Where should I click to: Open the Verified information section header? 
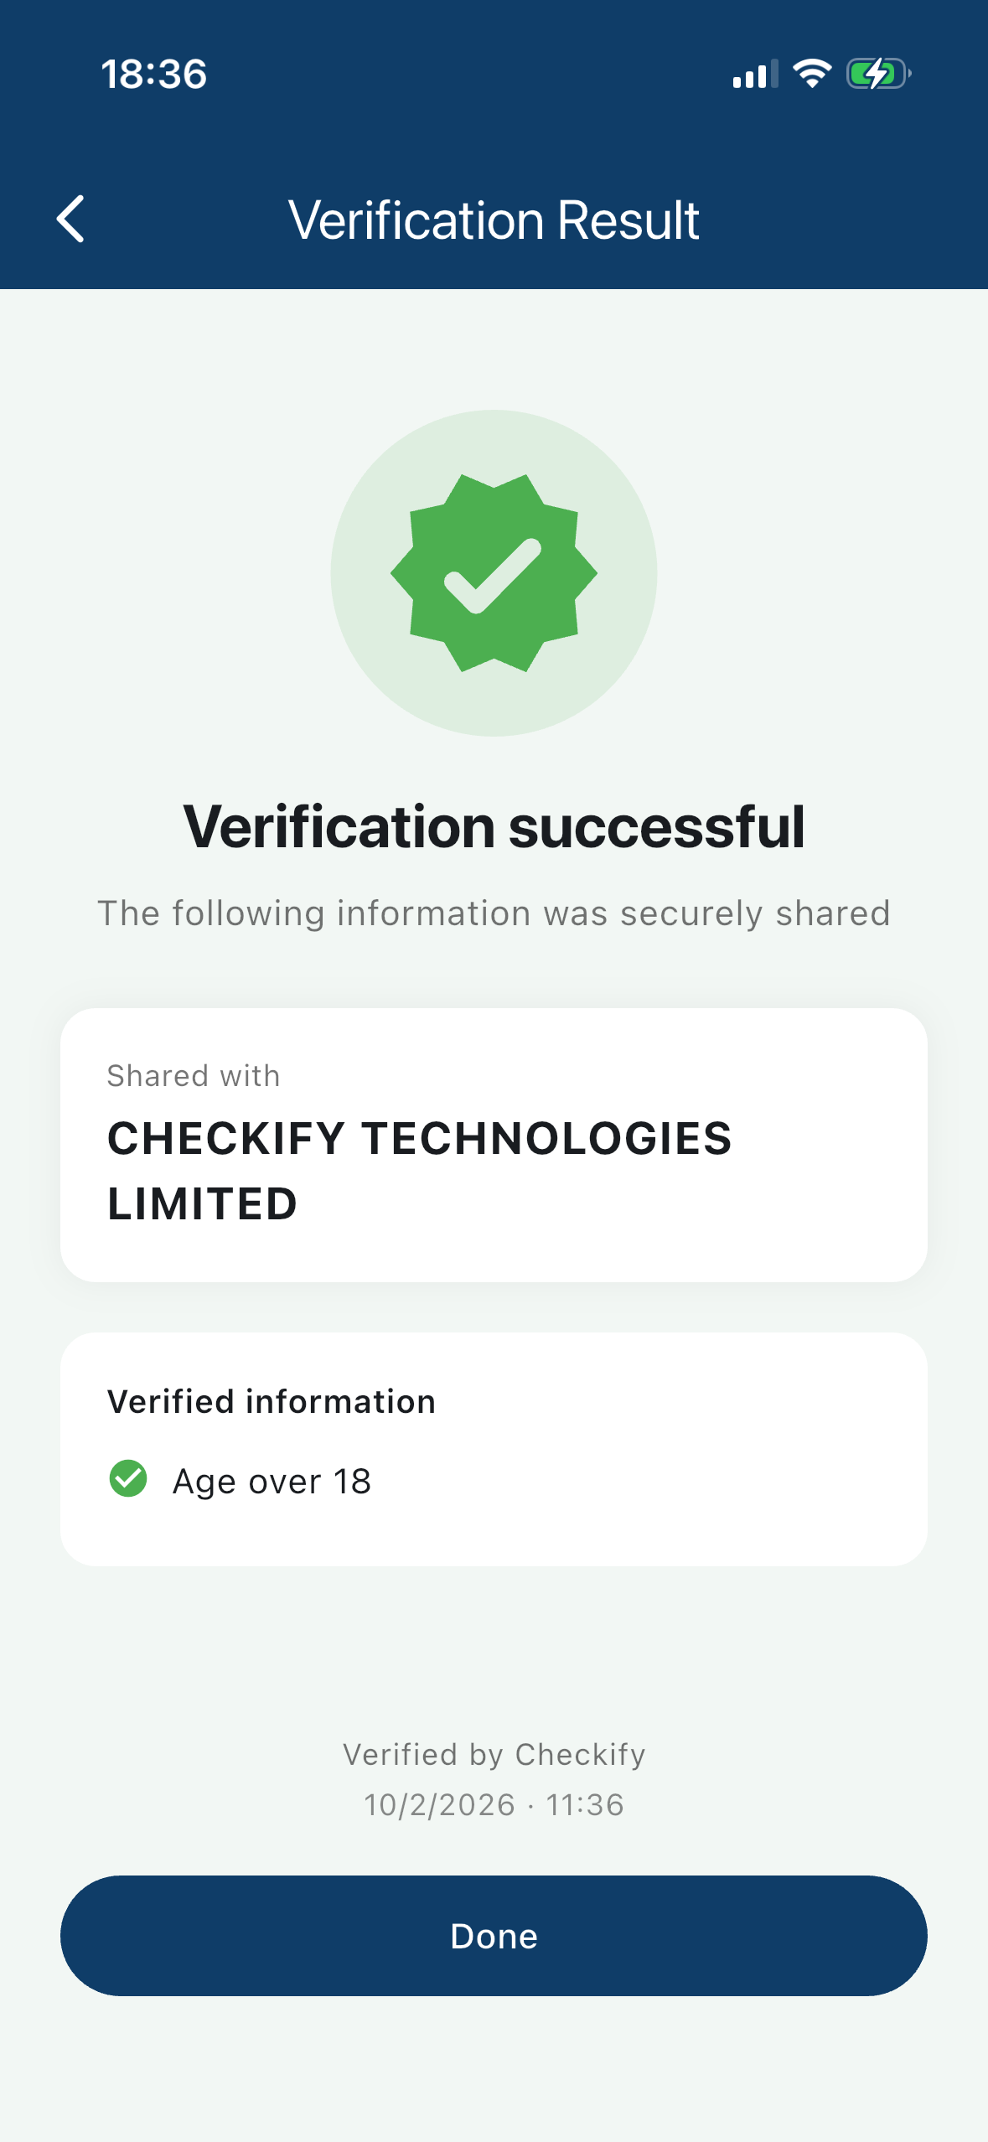[270, 1400]
